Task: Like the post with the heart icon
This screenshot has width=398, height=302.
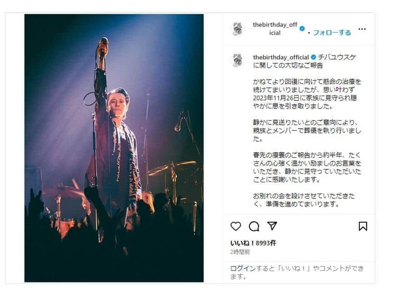Action: pos(236,226)
